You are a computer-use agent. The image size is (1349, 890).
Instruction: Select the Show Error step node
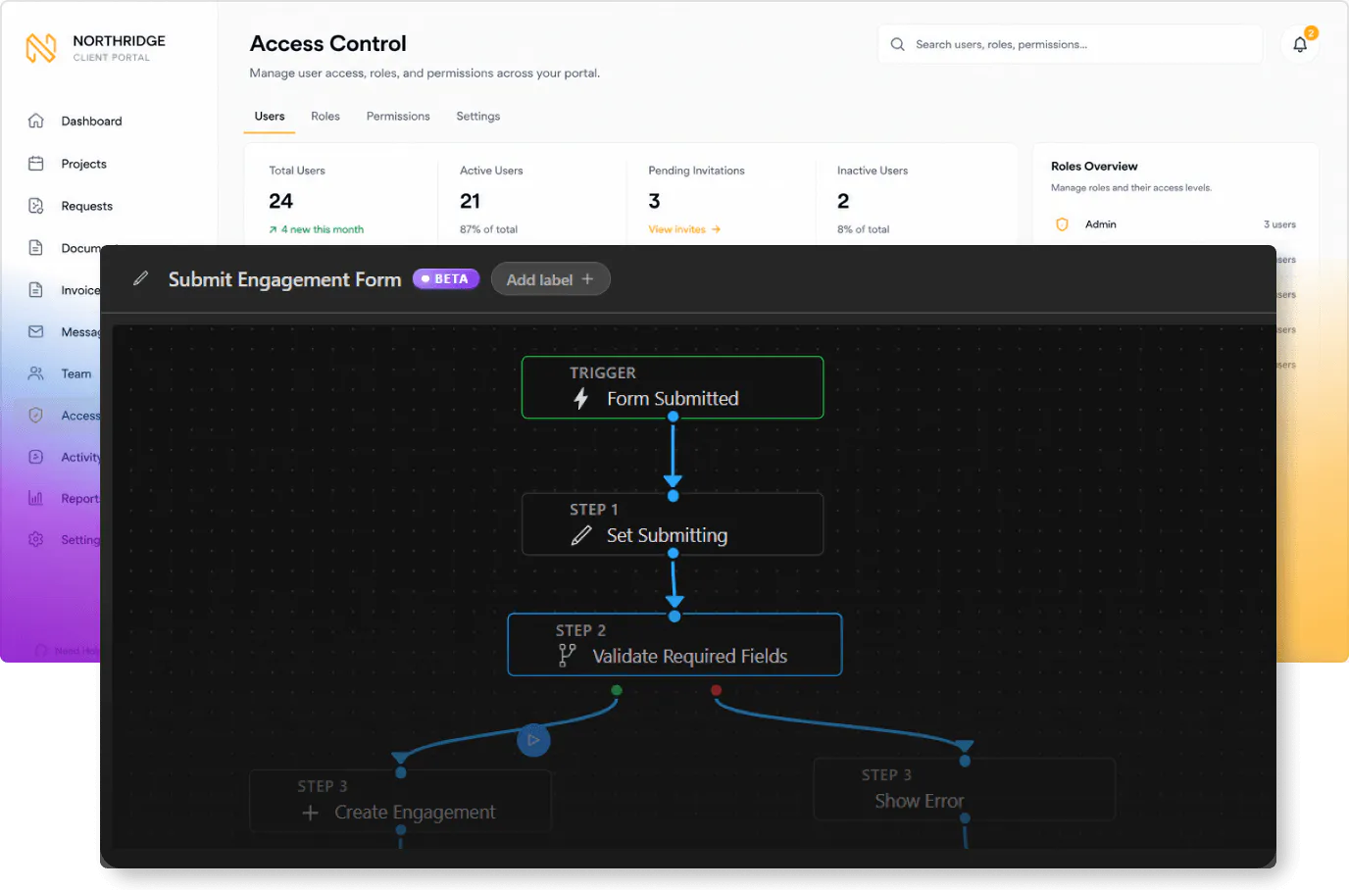(965, 789)
